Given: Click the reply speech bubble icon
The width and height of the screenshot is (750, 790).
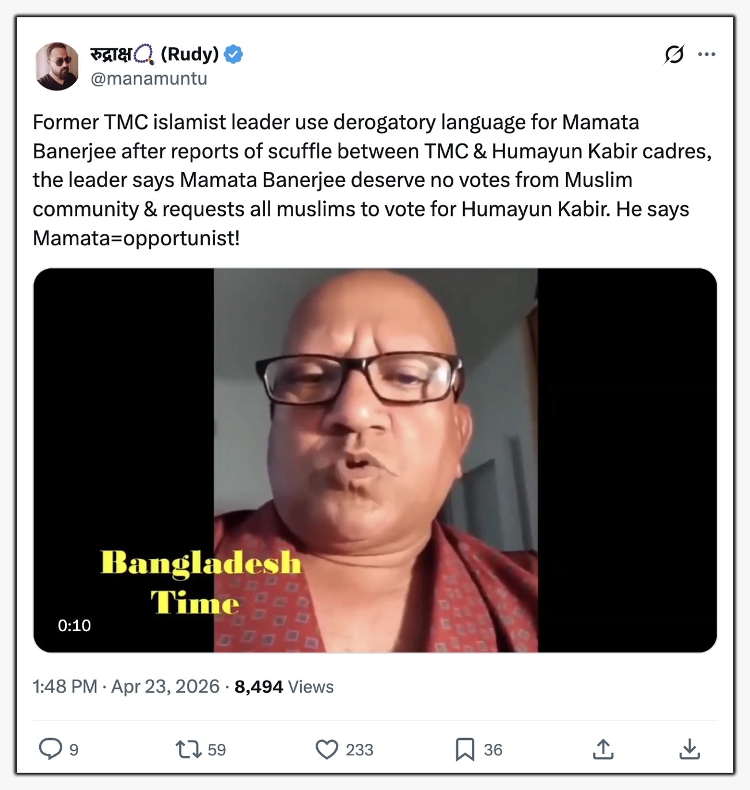Looking at the screenshot, I should [50, 749].
